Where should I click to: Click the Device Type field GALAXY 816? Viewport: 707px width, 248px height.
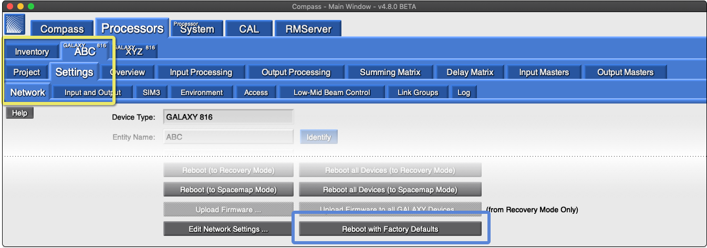point(228,117)
